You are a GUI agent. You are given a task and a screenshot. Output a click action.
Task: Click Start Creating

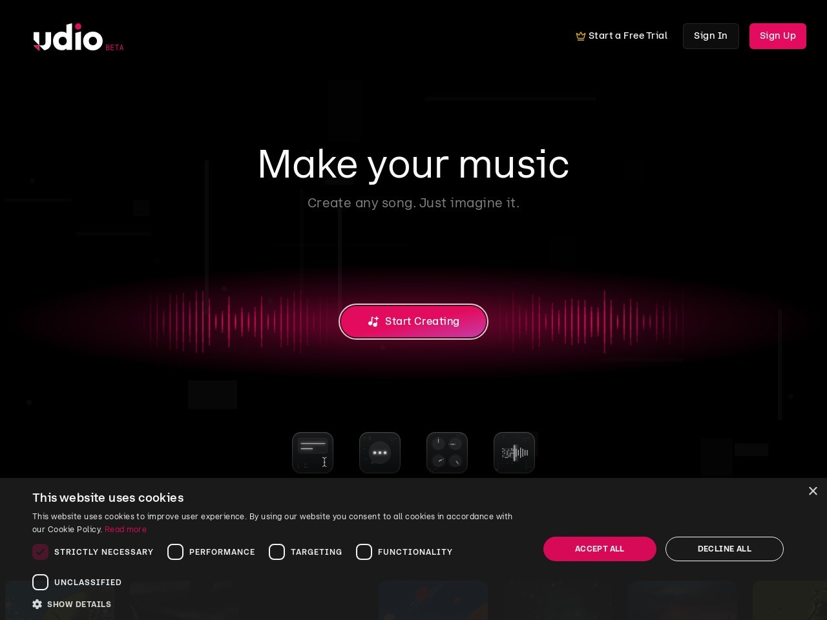413,322
